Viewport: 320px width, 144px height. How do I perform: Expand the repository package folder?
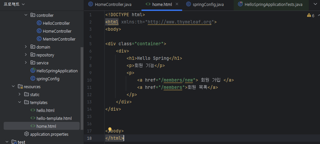[26, 54]
